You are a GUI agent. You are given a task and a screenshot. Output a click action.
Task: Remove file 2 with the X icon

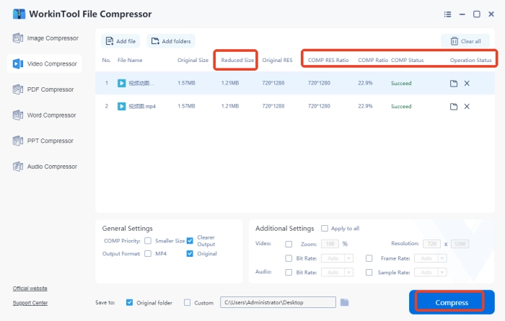pyautogui.click(x=467, y=107)
